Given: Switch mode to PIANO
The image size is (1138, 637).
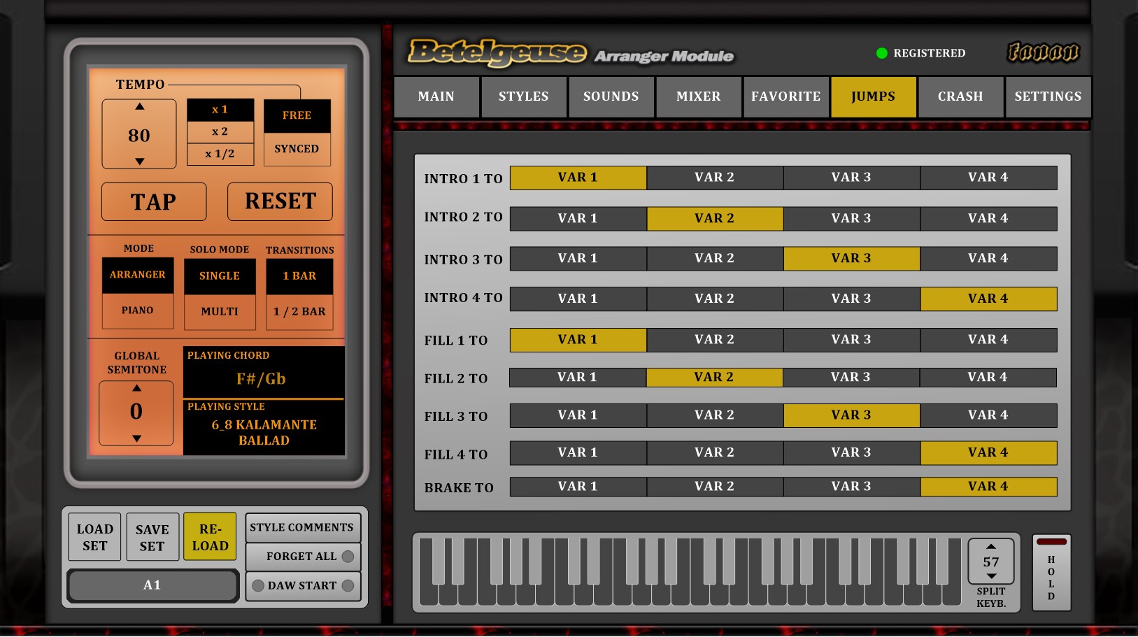Looking at the screenshot, I should (138, 310).
